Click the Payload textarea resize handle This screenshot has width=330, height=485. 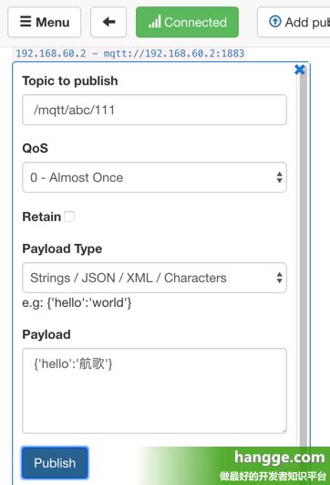point(284,430)
